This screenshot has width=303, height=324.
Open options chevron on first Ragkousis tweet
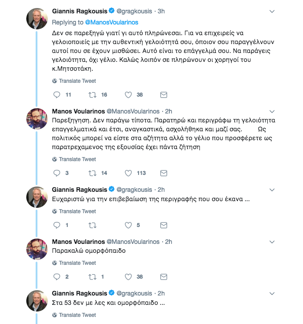coord(272,12)
